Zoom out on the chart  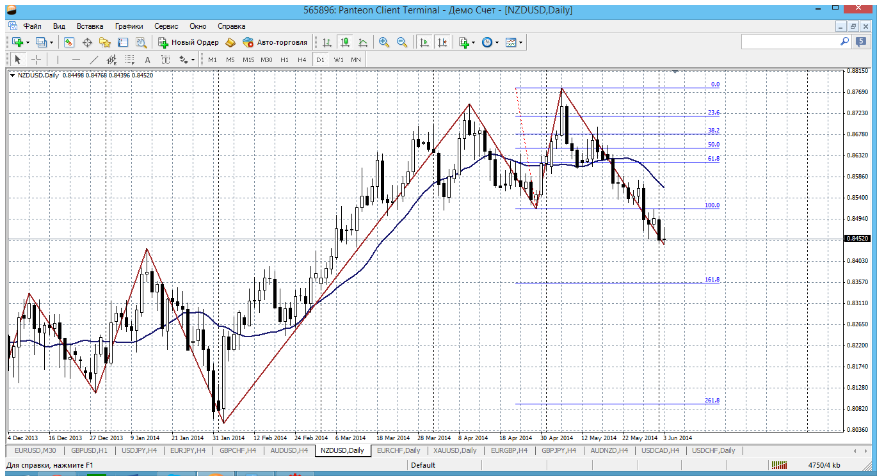coord(402,42)
